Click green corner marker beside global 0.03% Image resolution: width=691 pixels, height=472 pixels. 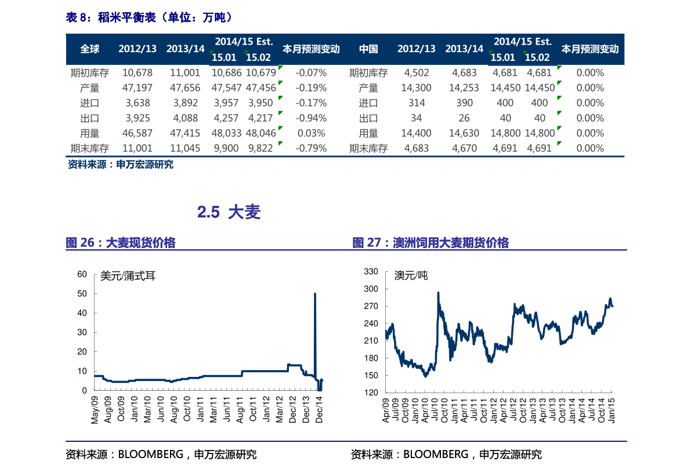(x=280, y=128)
